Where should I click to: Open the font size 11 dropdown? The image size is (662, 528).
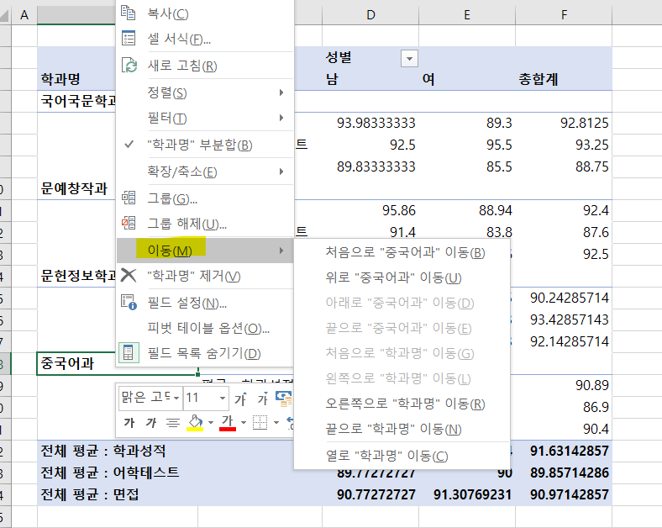223,398
